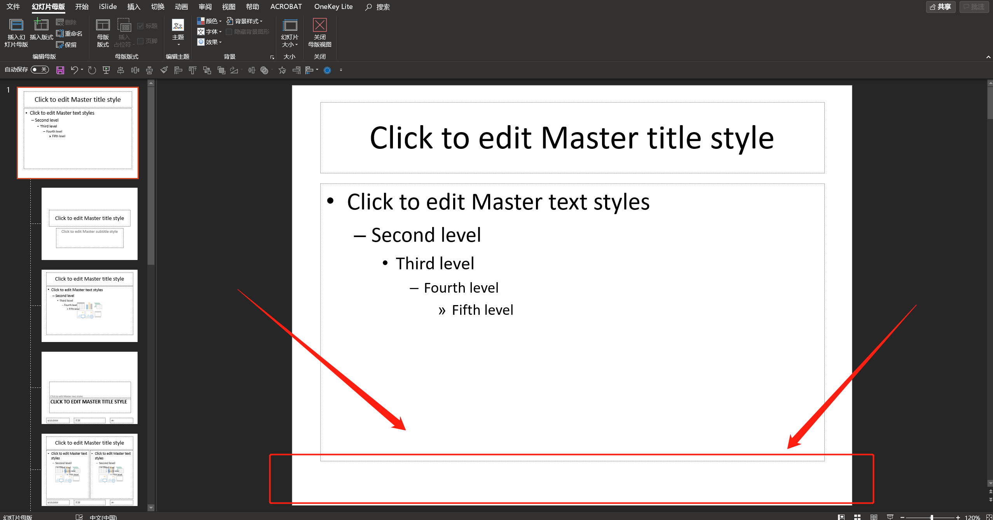Switch to the iSlide tab

pos(108,7)
